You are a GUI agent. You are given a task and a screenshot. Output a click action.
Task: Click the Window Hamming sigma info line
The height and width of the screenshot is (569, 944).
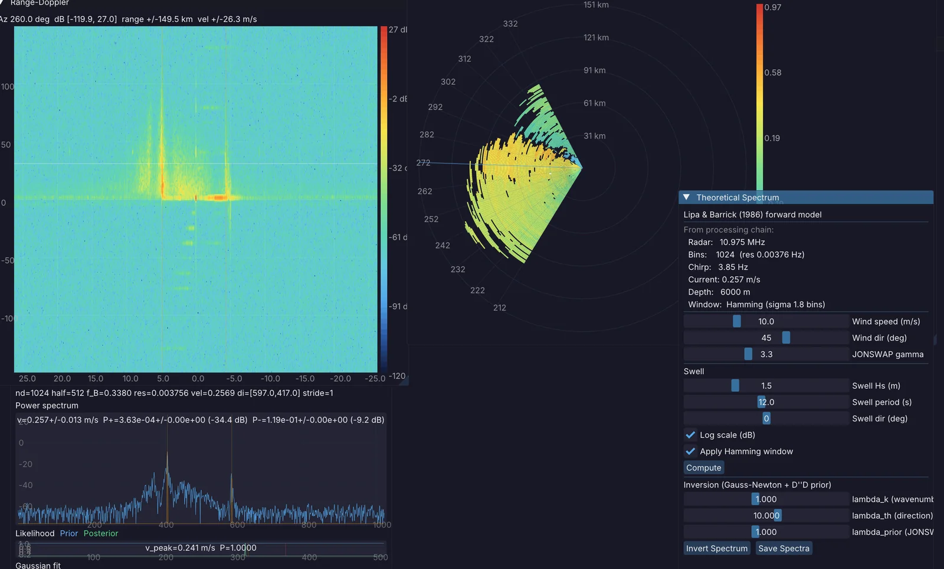(756, 305)
